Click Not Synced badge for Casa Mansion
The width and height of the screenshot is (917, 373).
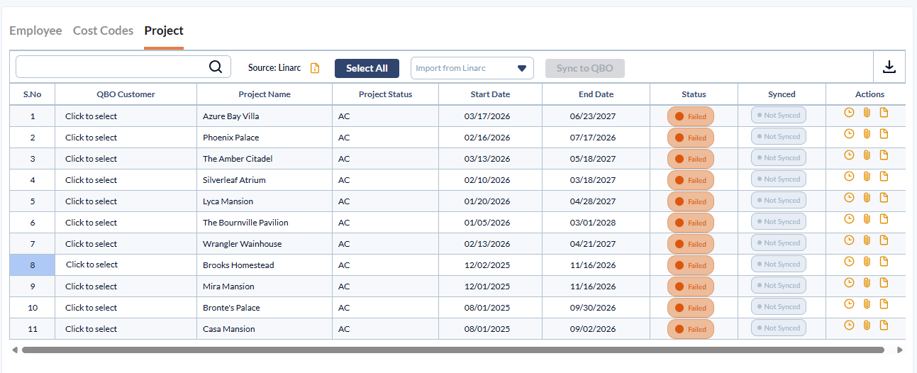coord(779,328)
